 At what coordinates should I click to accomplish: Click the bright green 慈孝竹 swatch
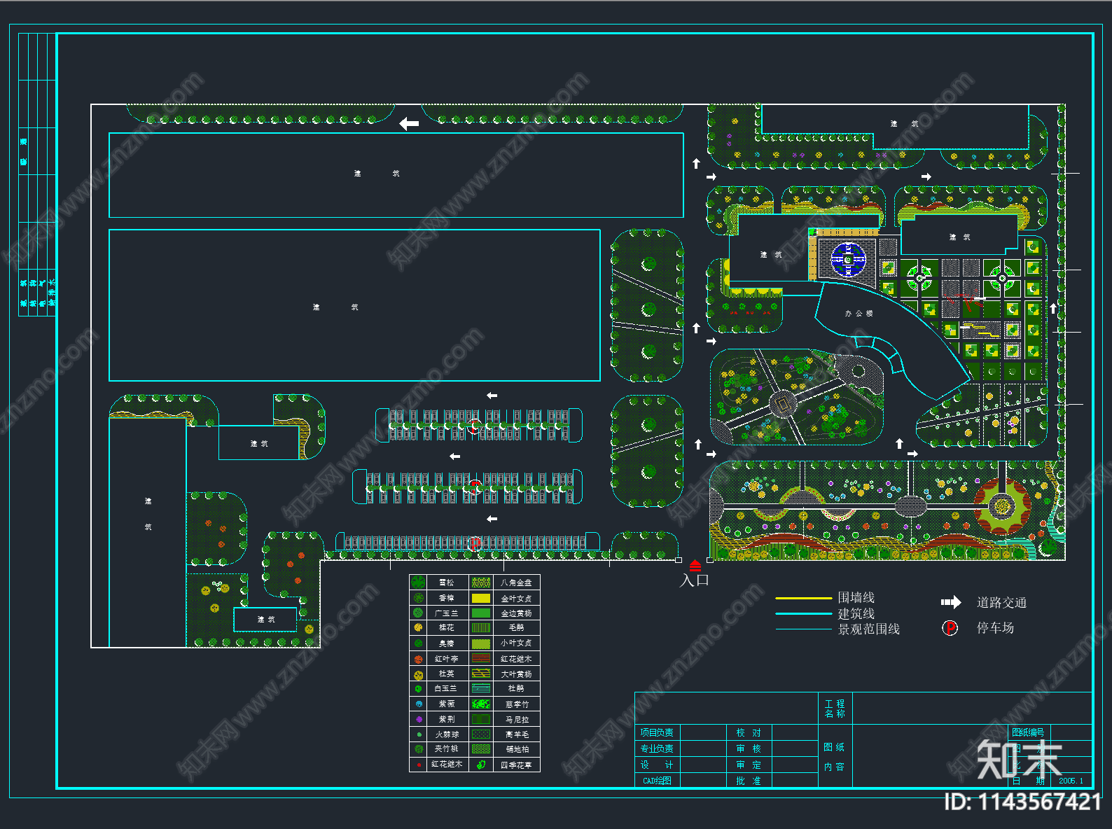(481, 704)
